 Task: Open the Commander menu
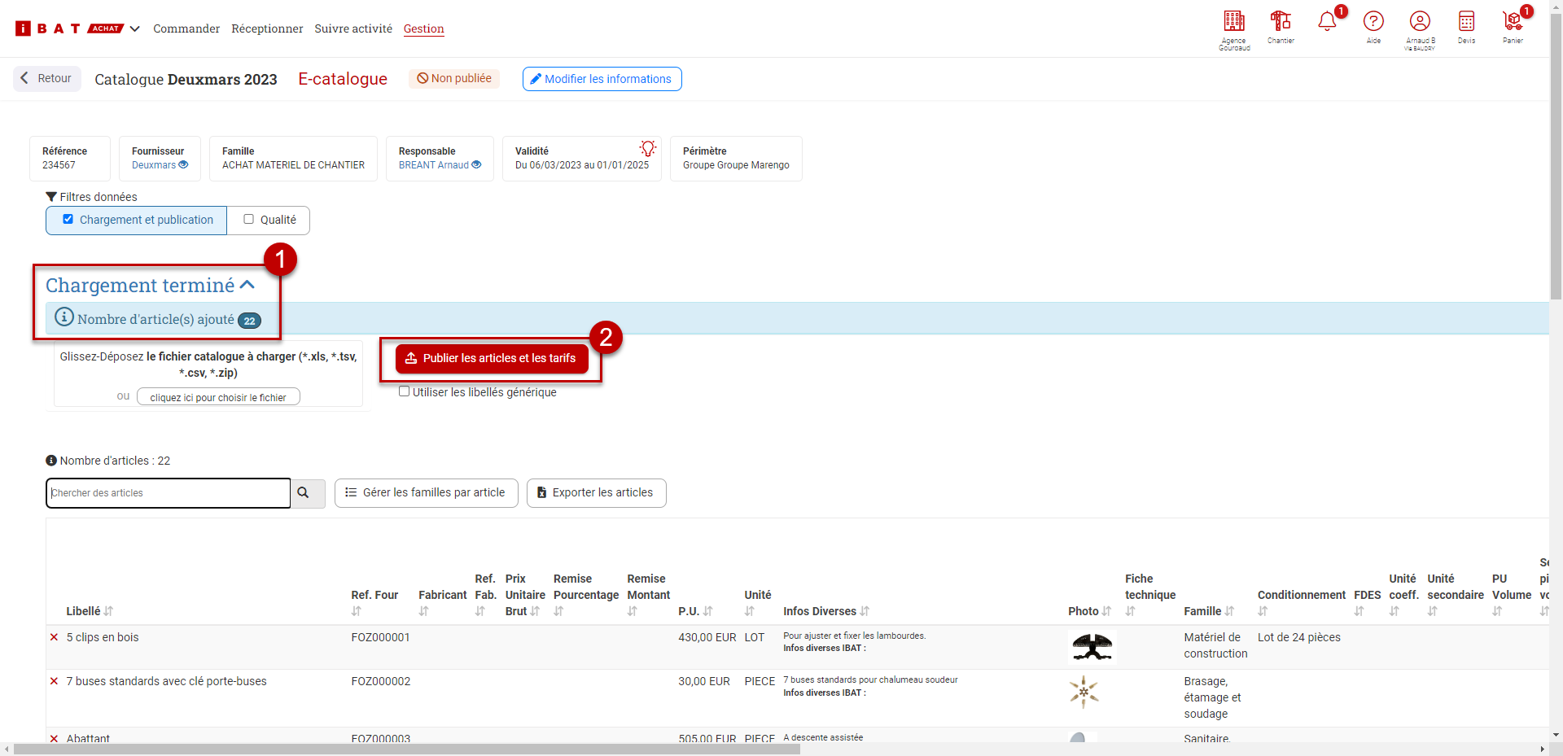point(186,28)
